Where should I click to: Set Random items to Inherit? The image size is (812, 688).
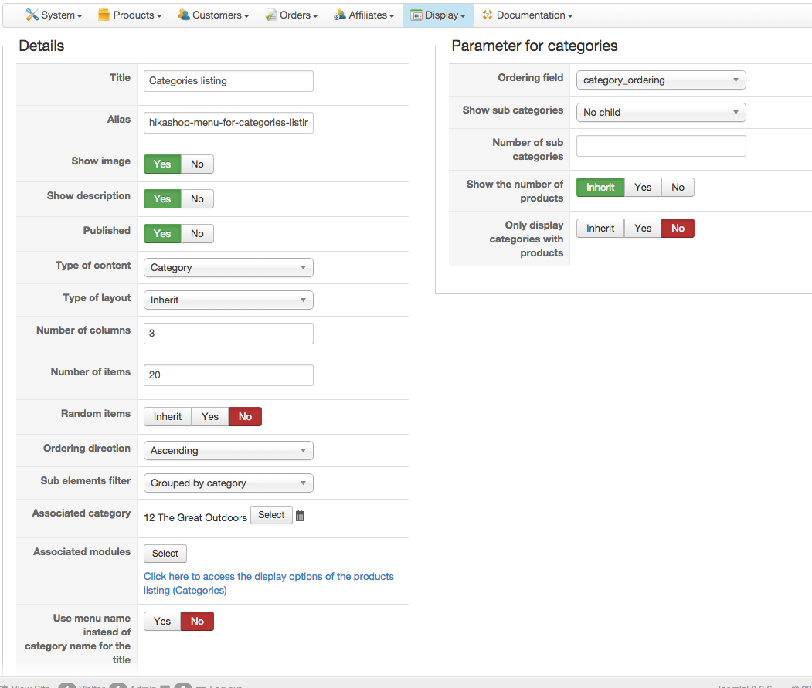coord(168,417)
